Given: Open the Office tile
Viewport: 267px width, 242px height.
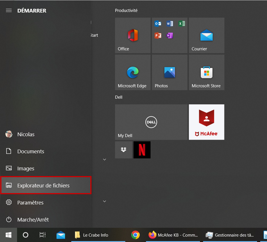Looking at the screenshot, I should (133, 35).
